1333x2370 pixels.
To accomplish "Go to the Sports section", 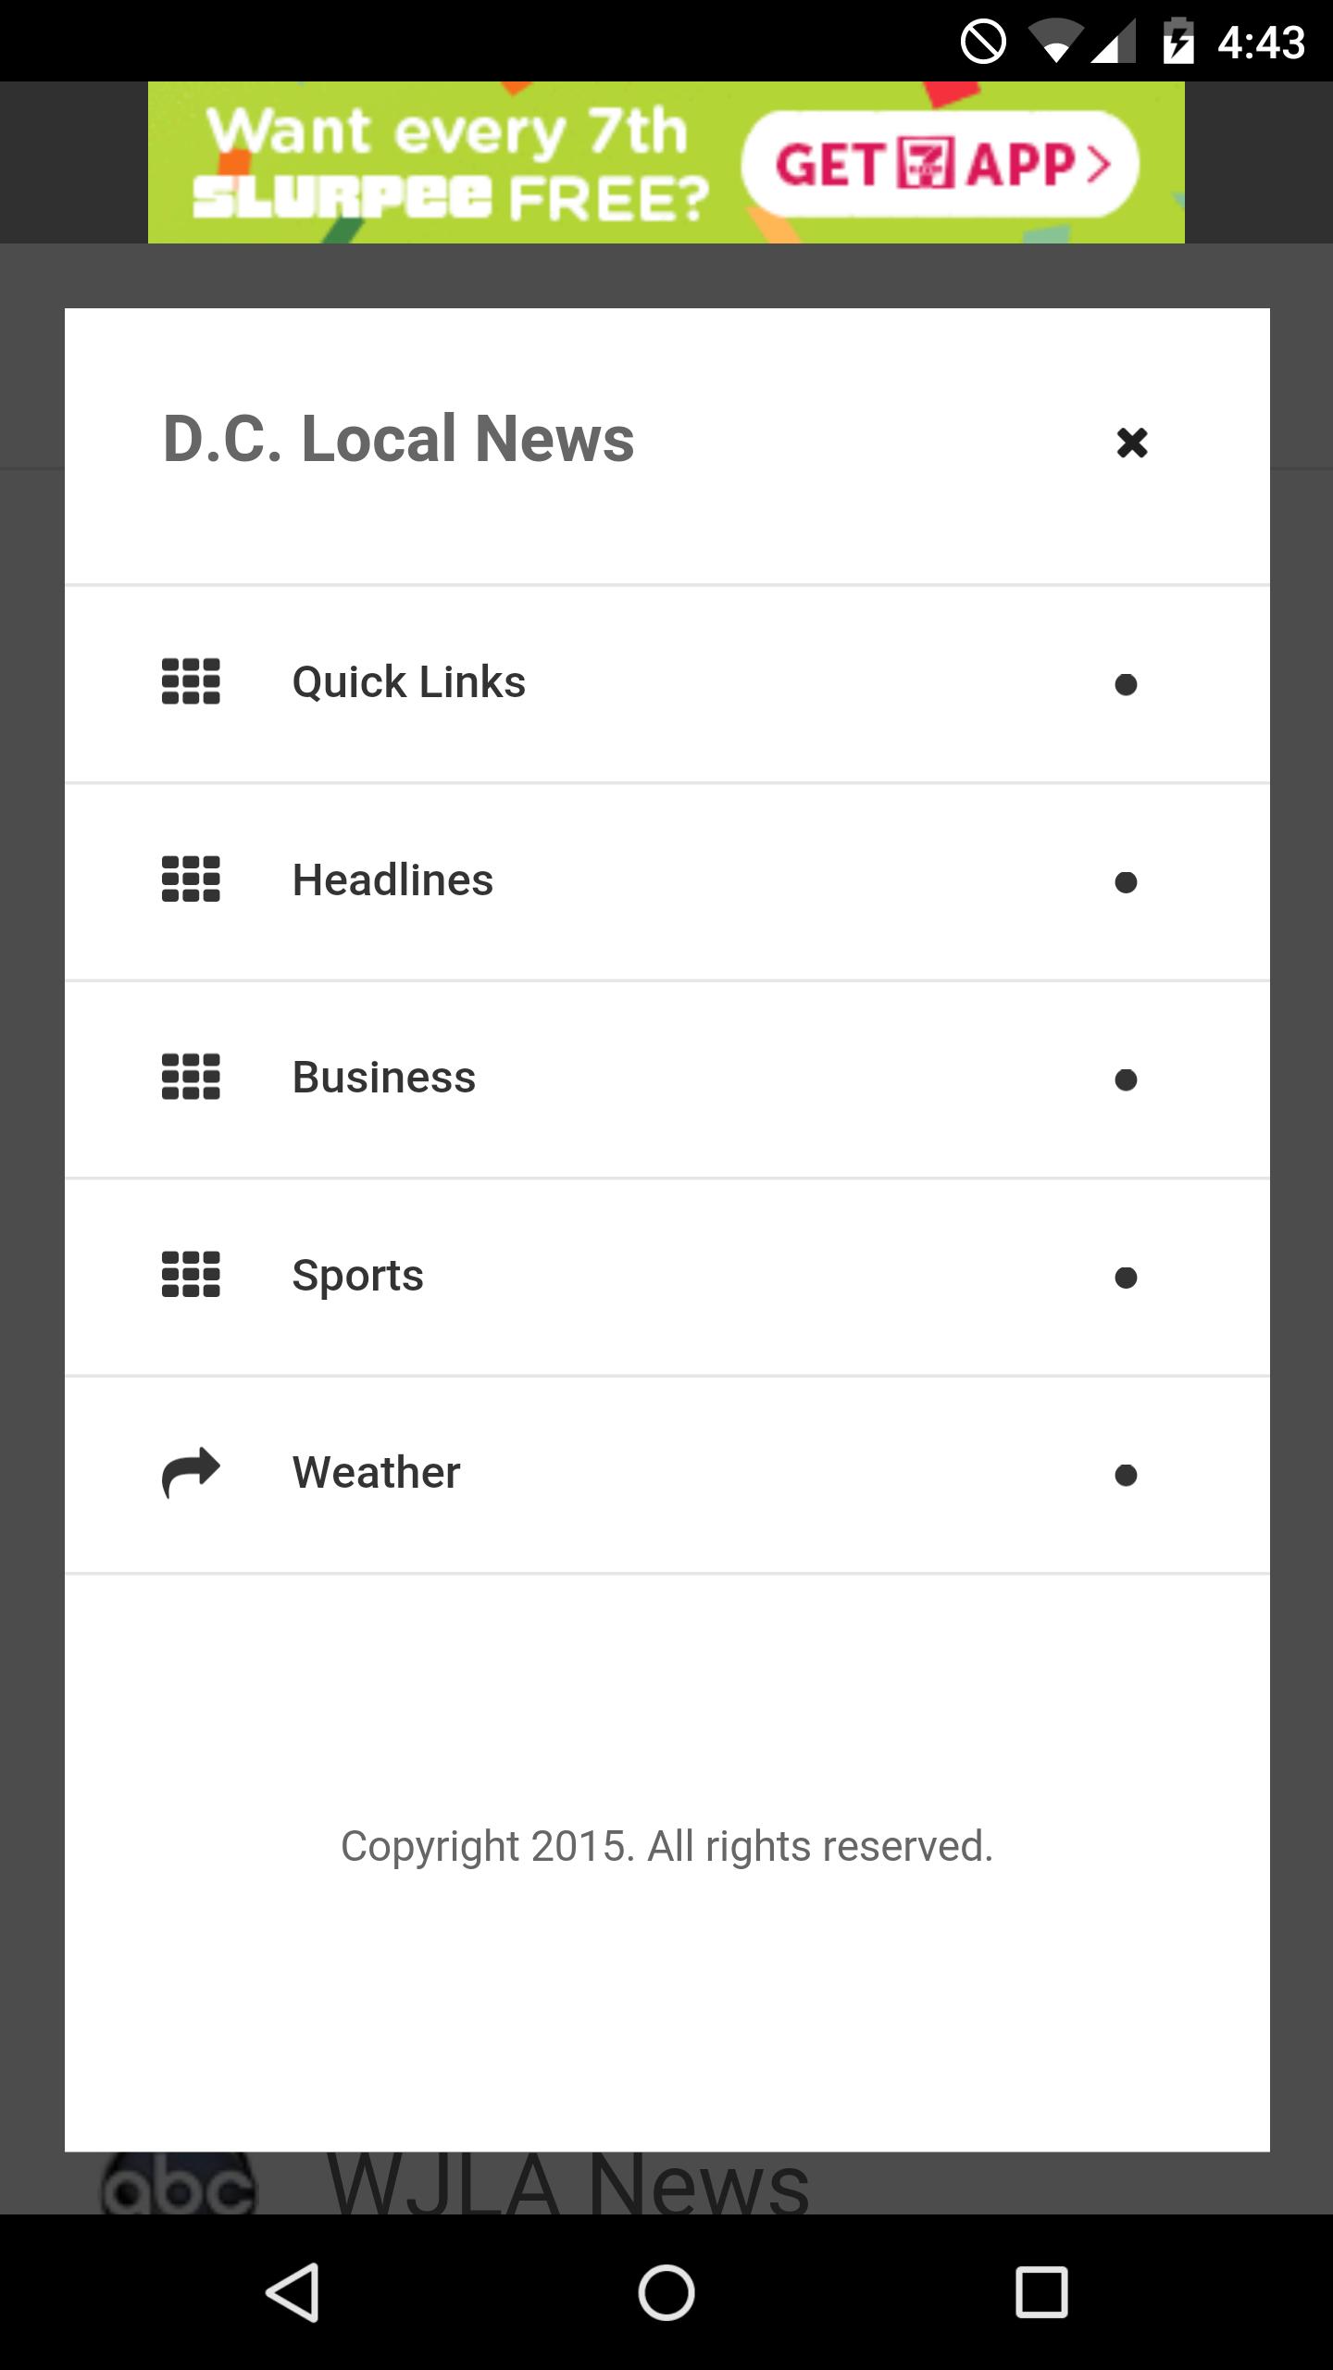I will (358, 1276).
